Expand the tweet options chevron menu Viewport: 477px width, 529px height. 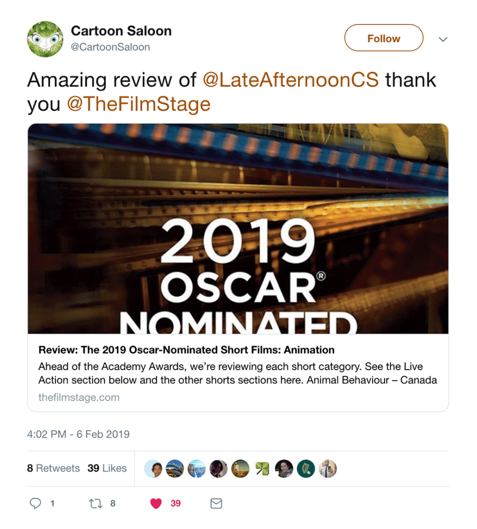pos(443,39)
